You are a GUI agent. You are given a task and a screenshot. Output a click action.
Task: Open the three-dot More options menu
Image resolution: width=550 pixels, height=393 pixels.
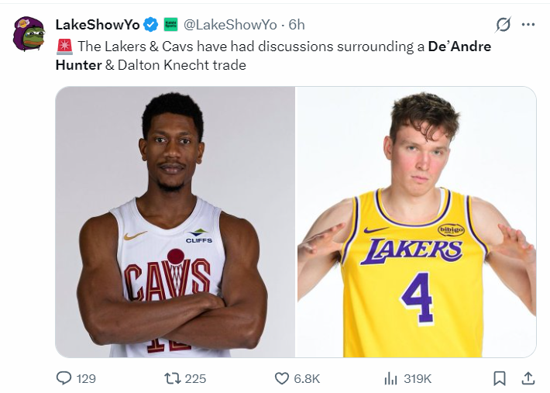point(528,25)
